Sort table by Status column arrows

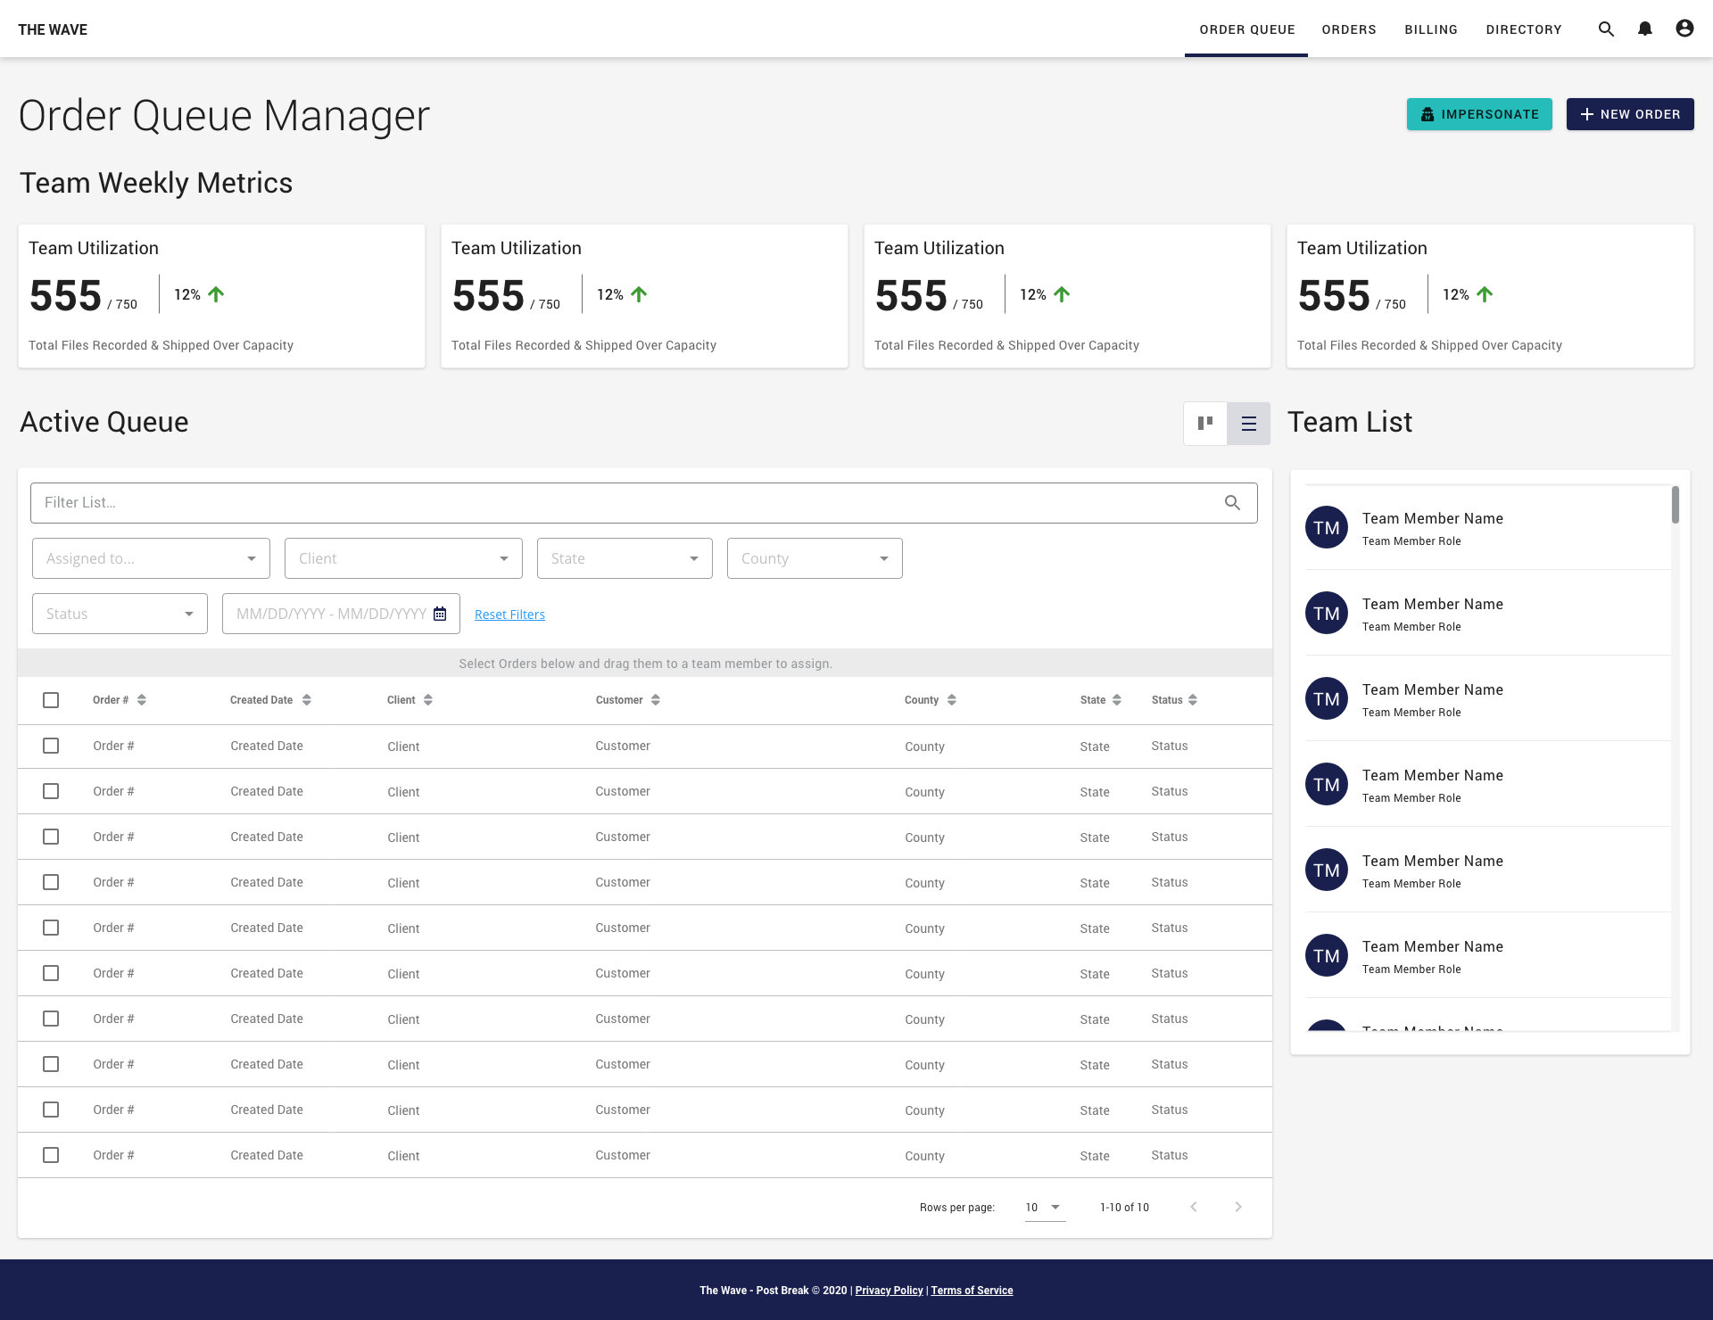click(x=1193, y=700)
